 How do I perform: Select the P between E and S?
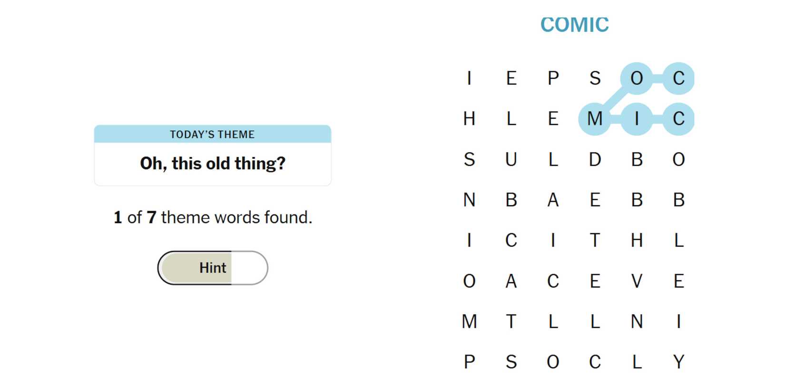(553, 78)
